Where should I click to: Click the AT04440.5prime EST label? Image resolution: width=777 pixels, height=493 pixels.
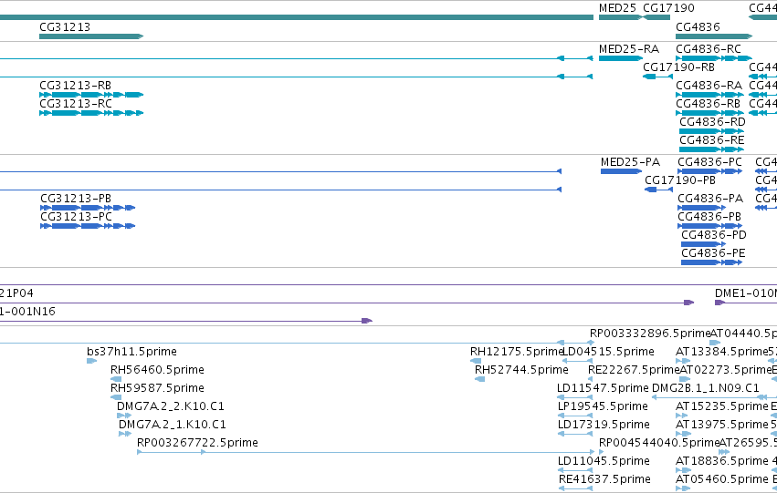(x=743, y=334)
